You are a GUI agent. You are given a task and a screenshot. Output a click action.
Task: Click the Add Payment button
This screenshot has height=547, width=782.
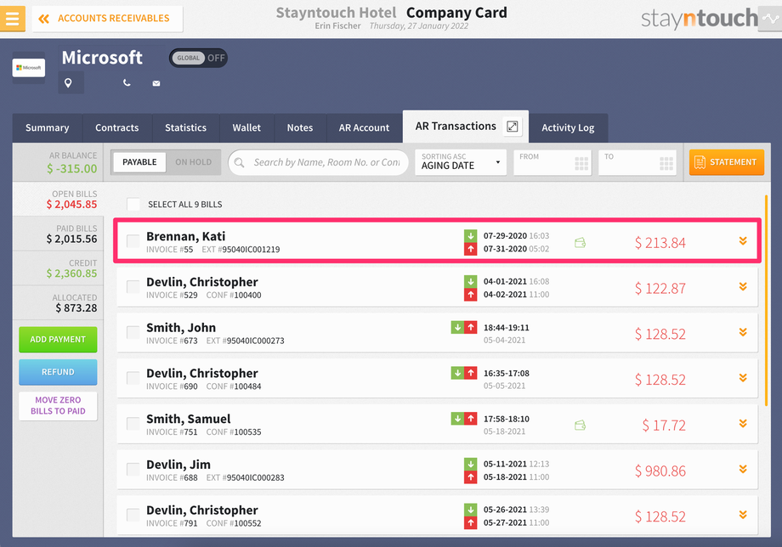58,339
